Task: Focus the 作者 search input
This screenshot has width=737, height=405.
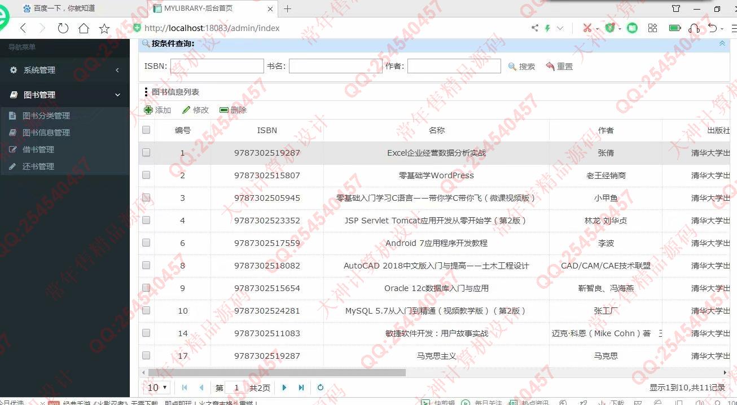Action: click(x=454, y=66)
